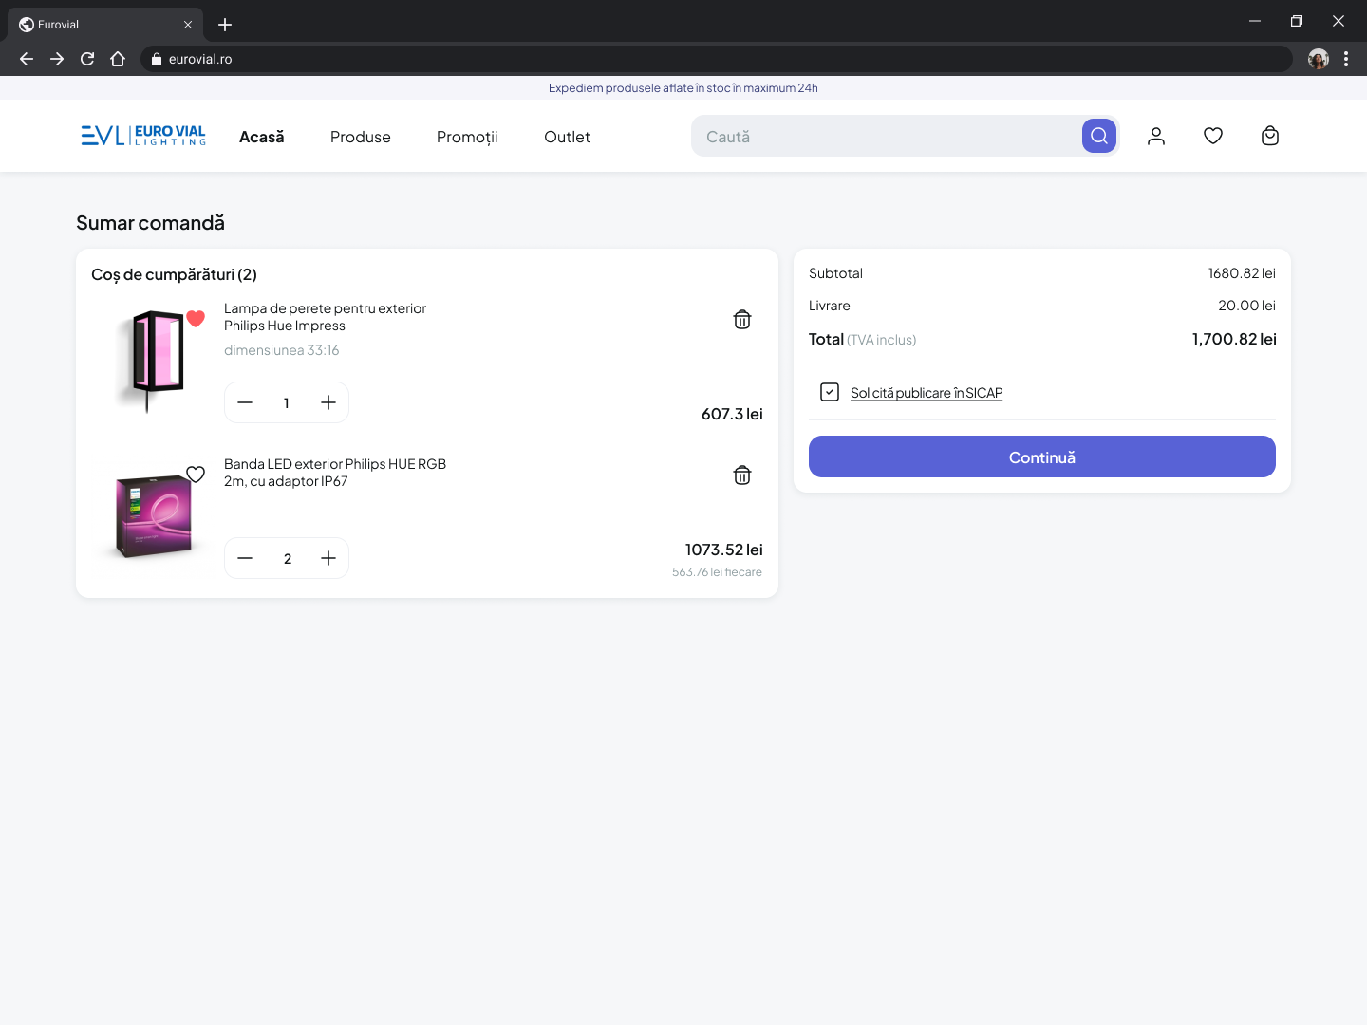Click the Sumar comandă heading
This screenshot has height=1025, width=1367.
pos(150,223)
